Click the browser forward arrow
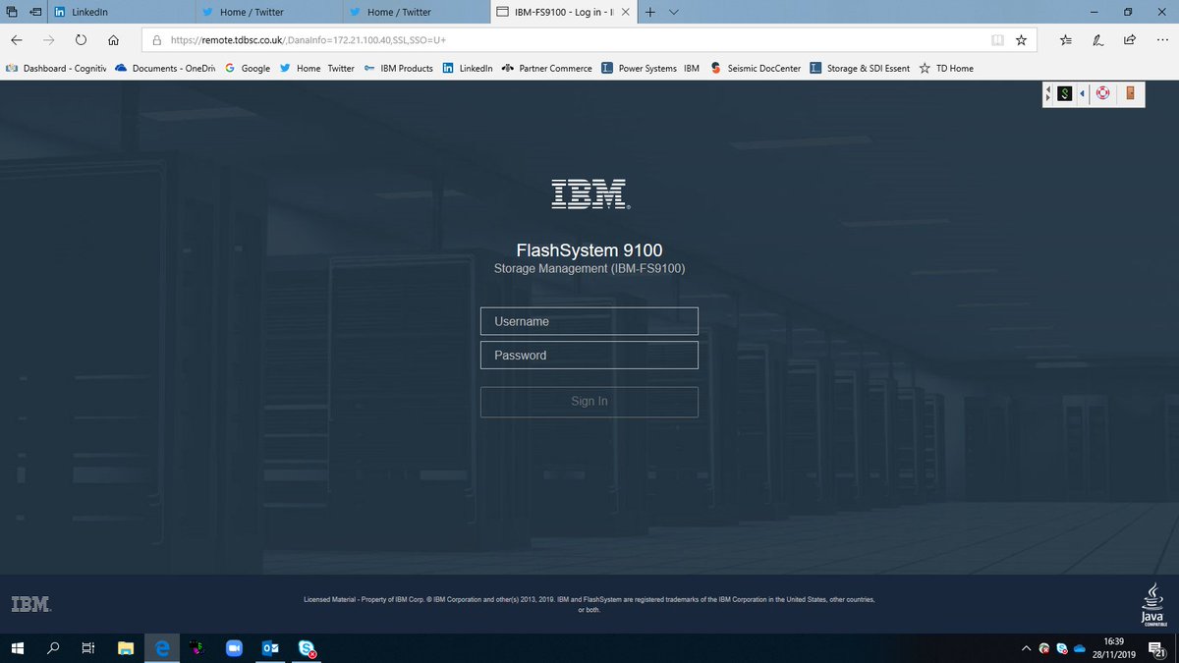 tap(48, 40)
